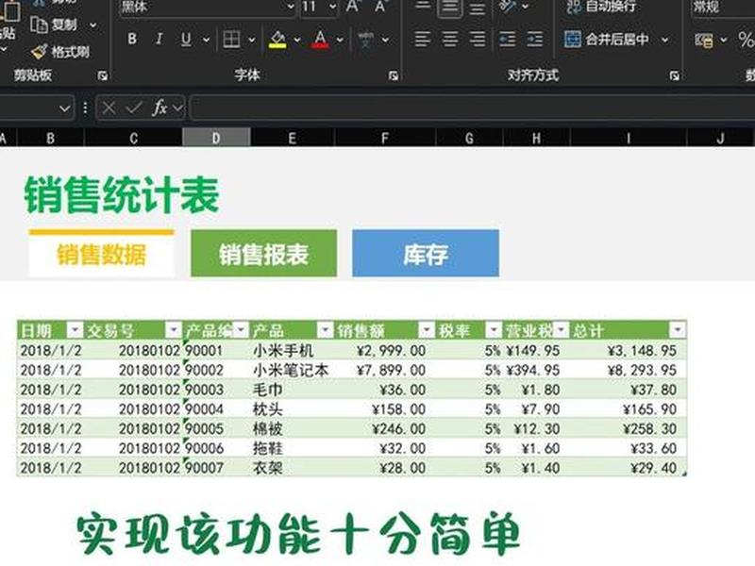
Task: Open 营业税 column filter
Action: click(x=561, y=330)
